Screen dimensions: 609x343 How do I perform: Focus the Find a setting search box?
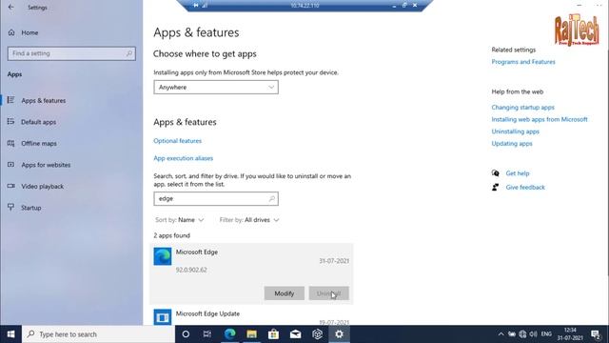tap(71, 53)
